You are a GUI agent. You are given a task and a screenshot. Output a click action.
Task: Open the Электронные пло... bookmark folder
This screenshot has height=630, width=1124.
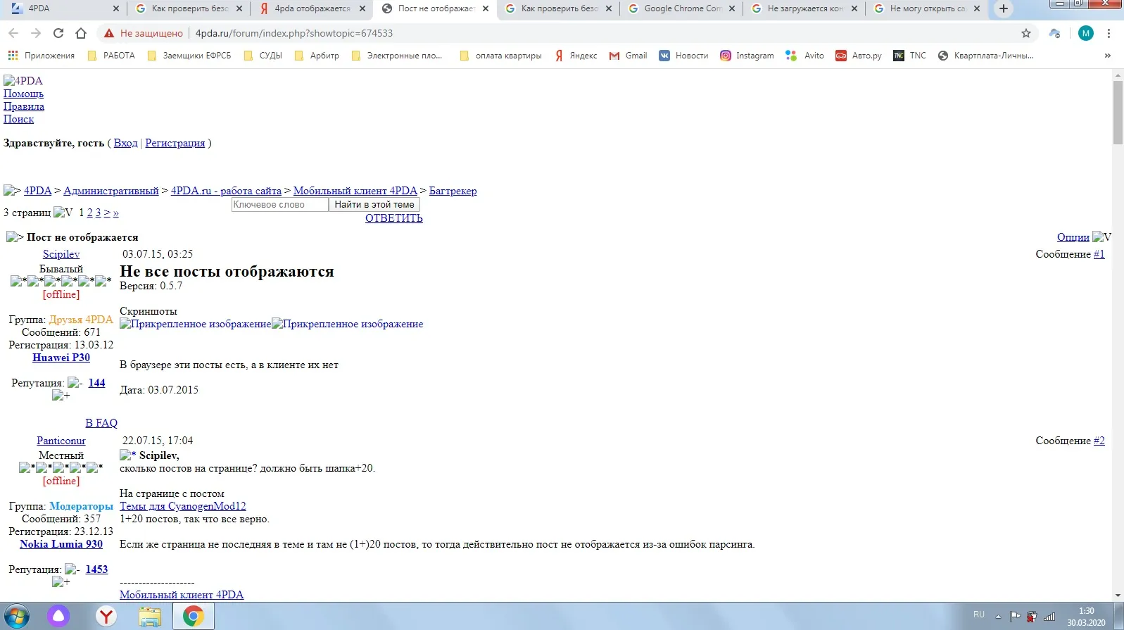coord(397,56)
